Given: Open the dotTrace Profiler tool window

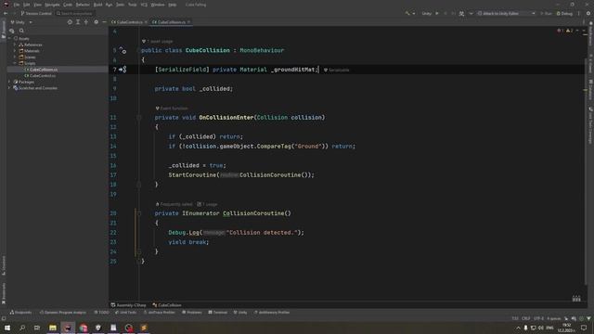Looking at the screenshot, I should [x=159, y=313].
